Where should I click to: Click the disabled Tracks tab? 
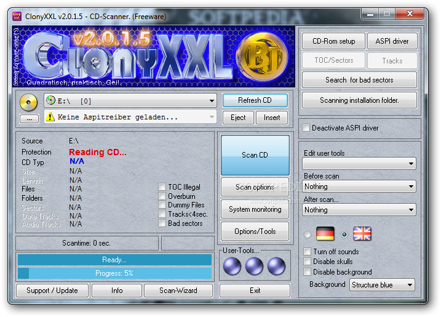(x=392, y=60)
